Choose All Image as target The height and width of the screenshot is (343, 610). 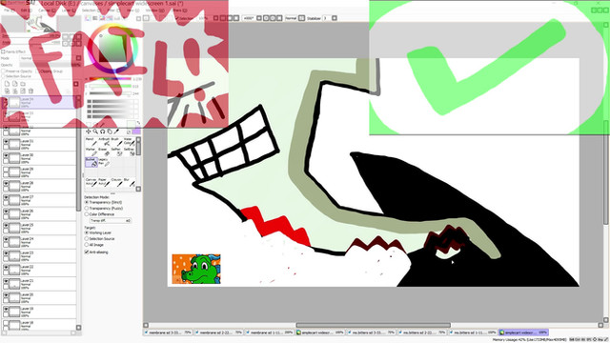[x=87, y=245]
